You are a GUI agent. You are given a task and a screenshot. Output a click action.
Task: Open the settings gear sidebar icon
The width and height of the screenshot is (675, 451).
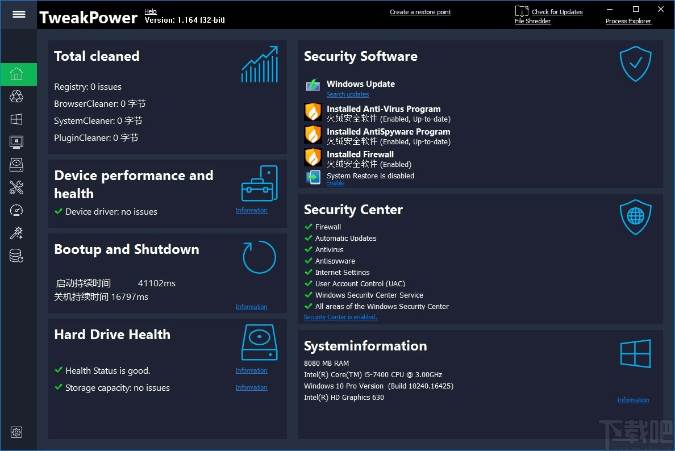16,432
